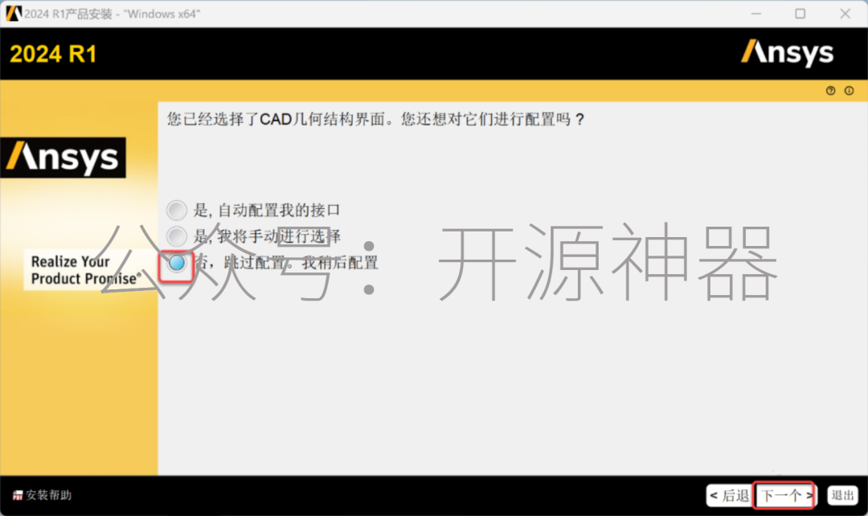This screenshot has width=868, height=516.
Task: Click the 2024 R1 version text
Action: [x=53, y=55]
